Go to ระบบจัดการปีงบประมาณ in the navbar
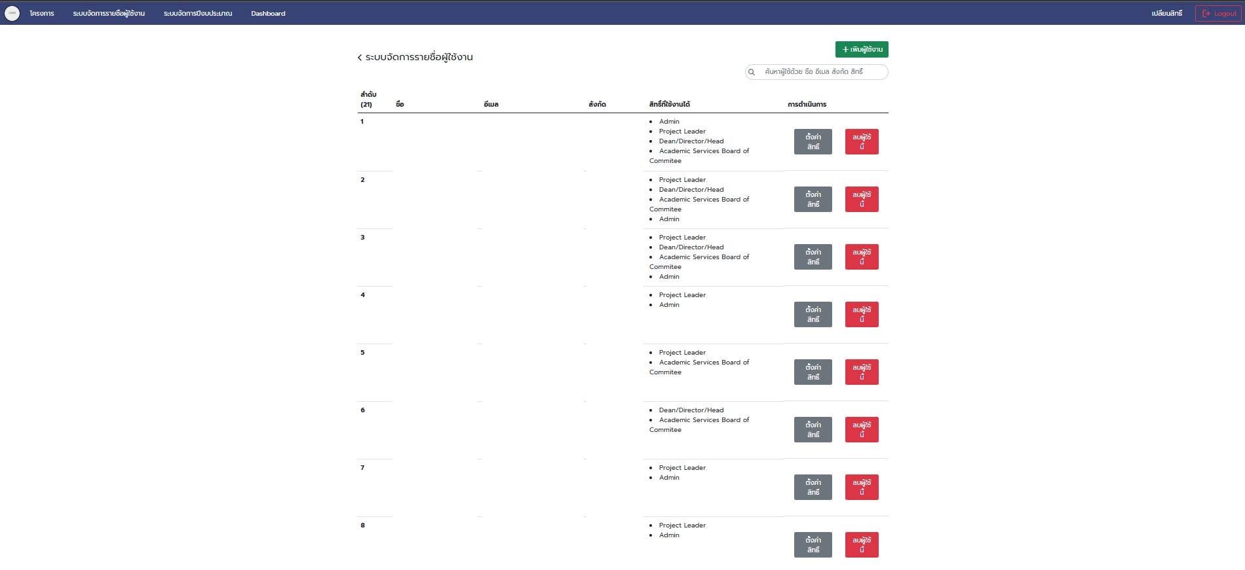This screenshot has width=1245, height=570. pos(198,13)
